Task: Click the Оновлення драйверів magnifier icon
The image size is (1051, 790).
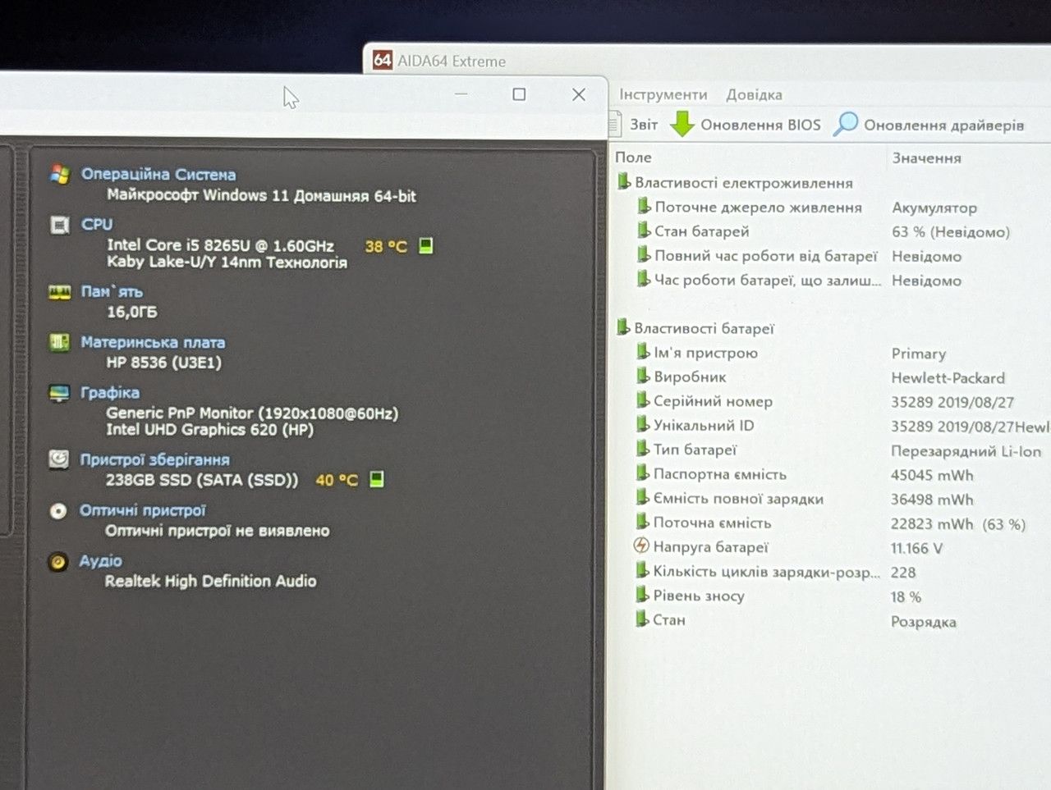Action: (x=846, y=125)
